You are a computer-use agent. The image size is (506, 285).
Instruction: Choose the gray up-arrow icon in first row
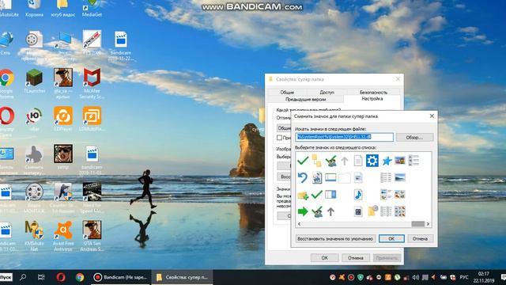click(345, 161)
